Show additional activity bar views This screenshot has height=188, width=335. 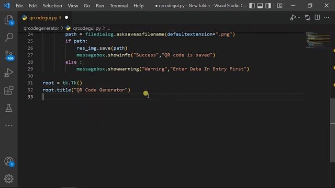(x=9, y=125)
